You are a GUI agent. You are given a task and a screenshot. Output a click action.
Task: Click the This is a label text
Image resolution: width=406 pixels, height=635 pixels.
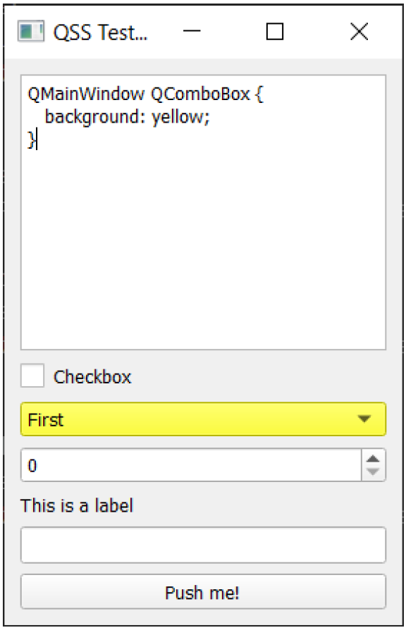pyautogui.click(x=77, y=506)
